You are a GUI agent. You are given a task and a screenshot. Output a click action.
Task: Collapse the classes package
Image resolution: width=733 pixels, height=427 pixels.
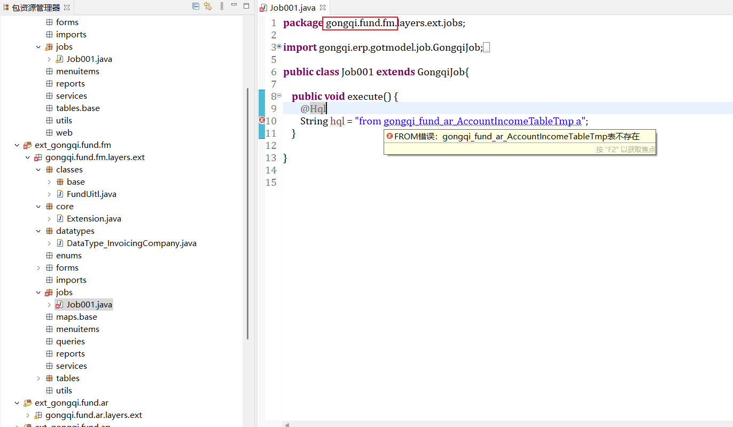tap(38, 170)
